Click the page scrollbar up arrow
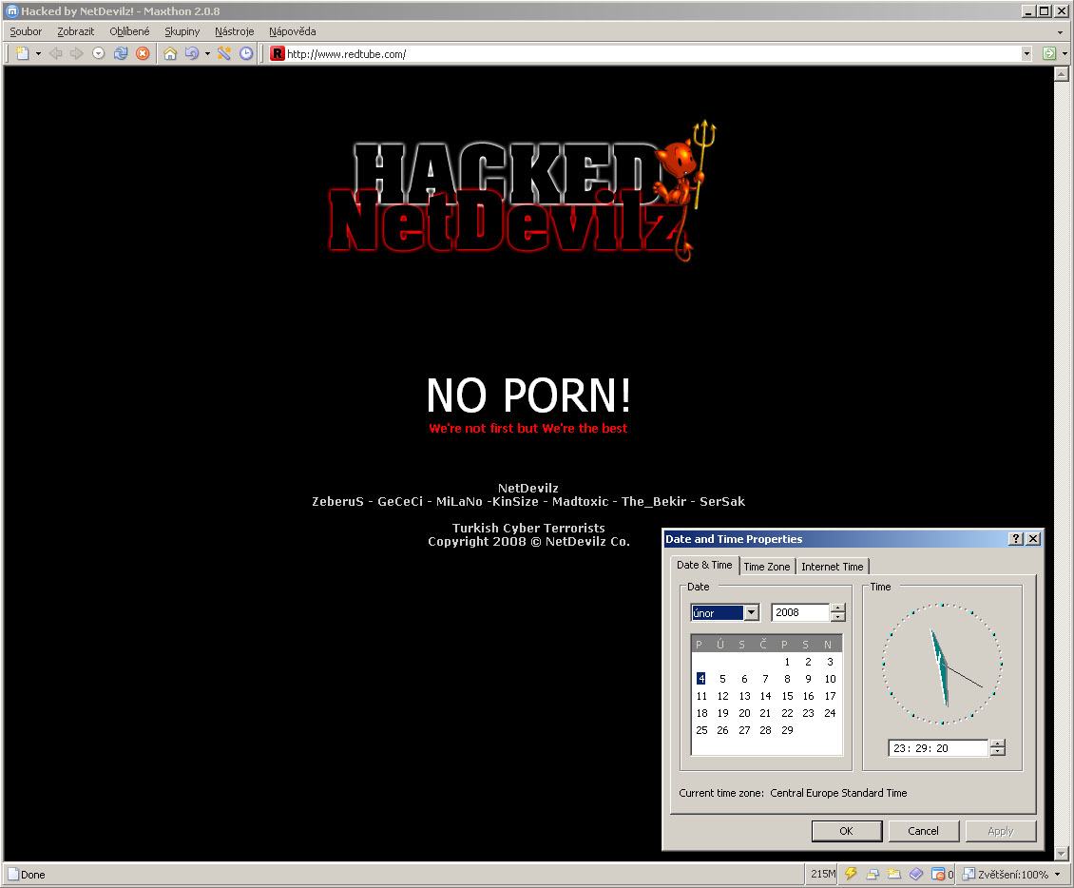Viewport: 1074px width, 888px height. [x=1061, y=74]
